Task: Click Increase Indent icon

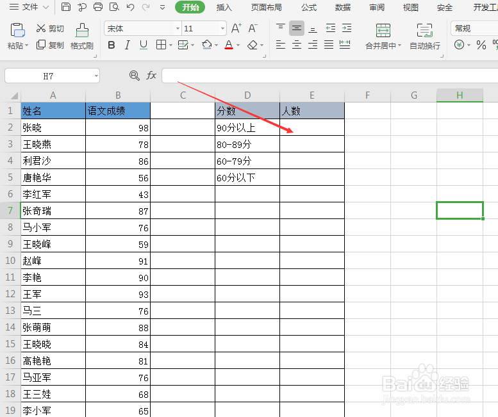Action: tap(347, 28)
